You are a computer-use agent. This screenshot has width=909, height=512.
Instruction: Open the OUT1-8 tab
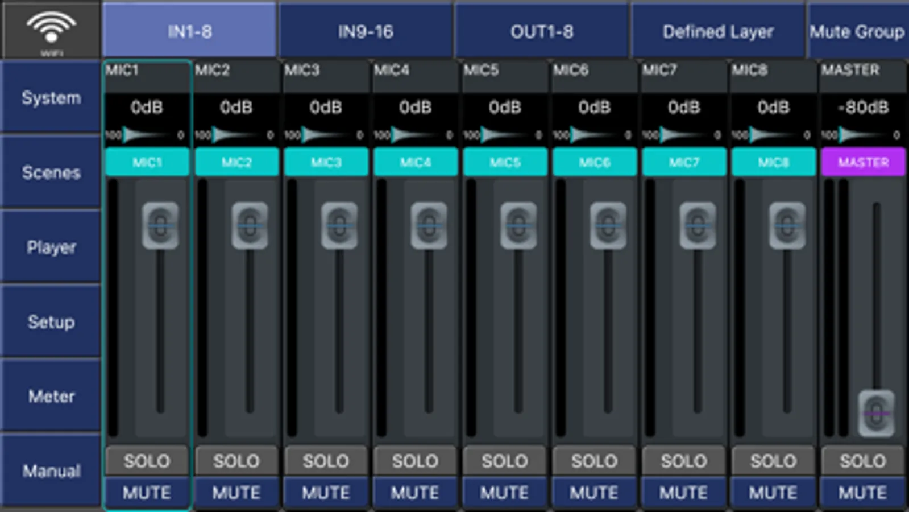point(542,31)
